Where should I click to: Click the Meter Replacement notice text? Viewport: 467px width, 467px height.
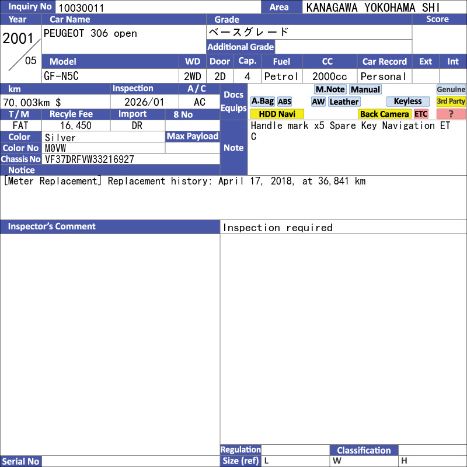(x=184, y=181)
